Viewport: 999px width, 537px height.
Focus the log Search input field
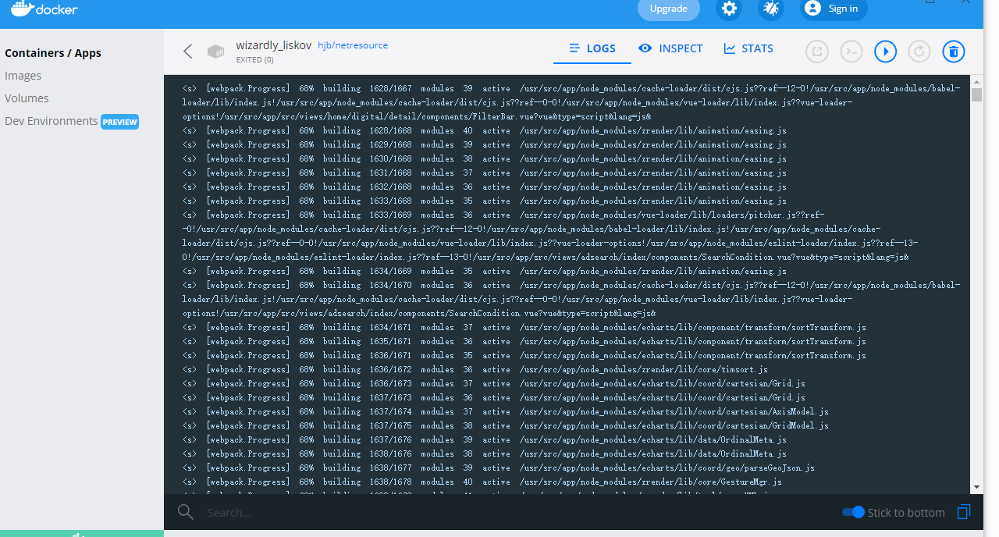pyautogui.click(x=515, y=513)
